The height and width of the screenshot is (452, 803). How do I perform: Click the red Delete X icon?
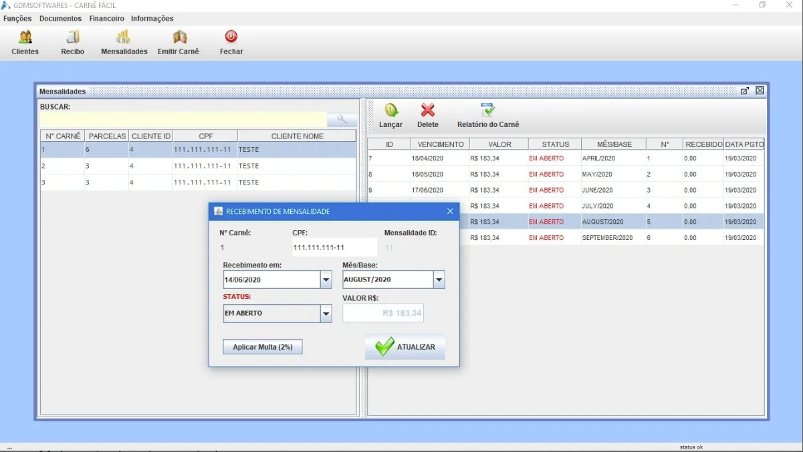[x=427, y=111]
